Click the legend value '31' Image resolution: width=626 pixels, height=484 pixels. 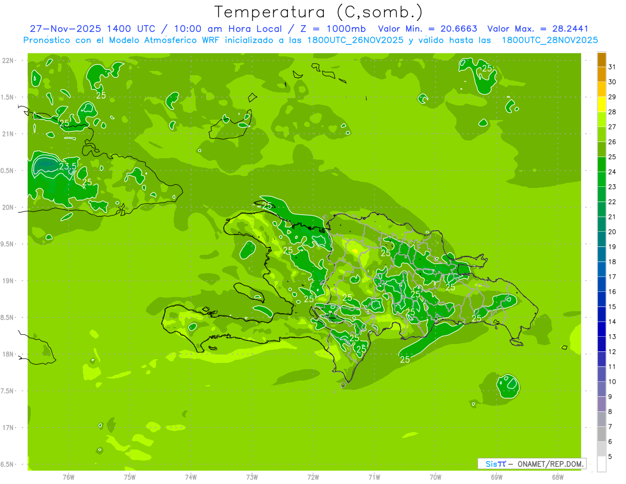[612, 67]
